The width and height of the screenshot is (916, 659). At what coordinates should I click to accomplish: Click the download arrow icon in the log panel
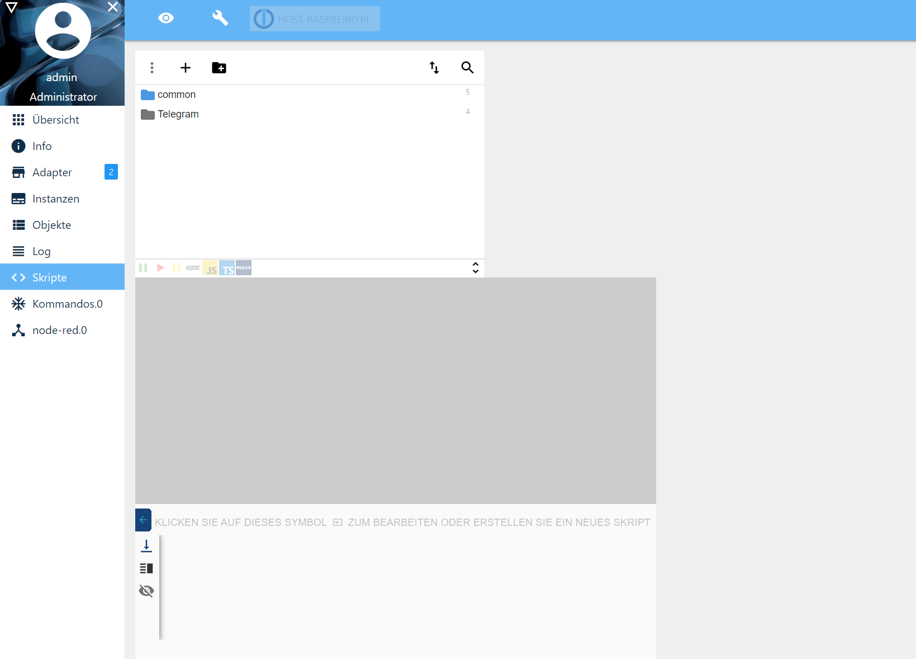click(x=146, y=545)
